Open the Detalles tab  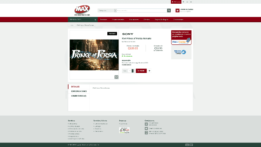78,87
